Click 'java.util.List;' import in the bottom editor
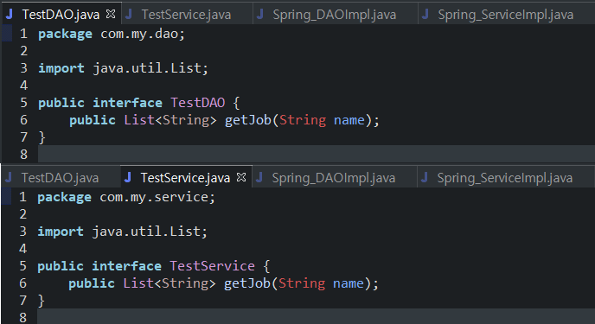 (x=150, y=232)
